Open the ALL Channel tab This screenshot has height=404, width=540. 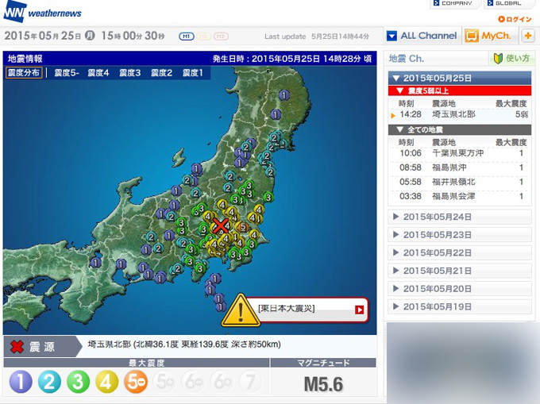(422, 36)
